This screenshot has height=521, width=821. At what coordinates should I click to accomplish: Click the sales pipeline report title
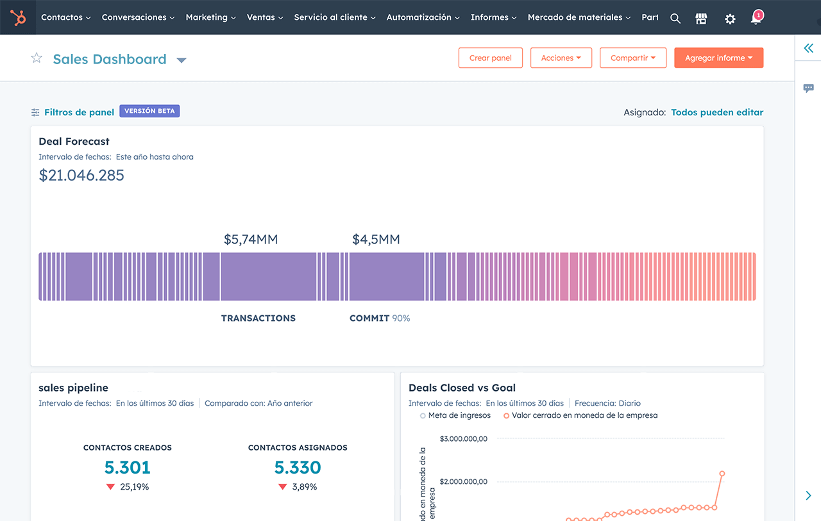[x=73, y=388]
